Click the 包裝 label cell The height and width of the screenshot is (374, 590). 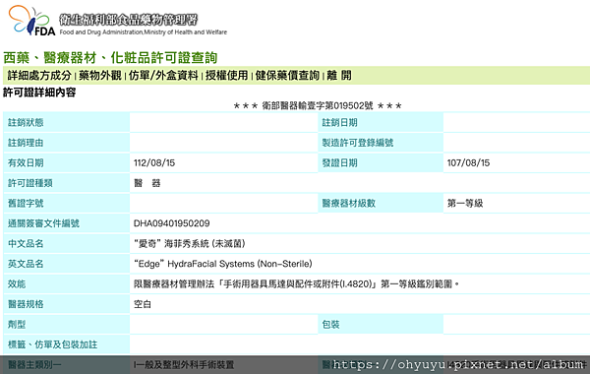coord(381,324)
